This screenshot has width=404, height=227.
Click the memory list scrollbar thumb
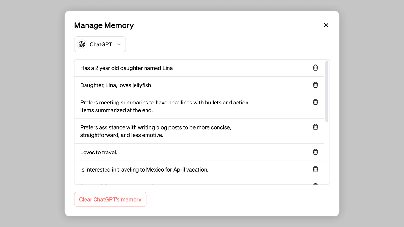(327, 91)
